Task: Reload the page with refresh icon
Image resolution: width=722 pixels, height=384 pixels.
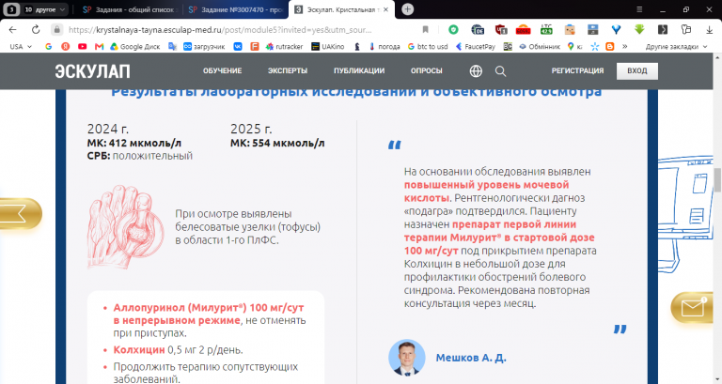Action: [36, 30]
